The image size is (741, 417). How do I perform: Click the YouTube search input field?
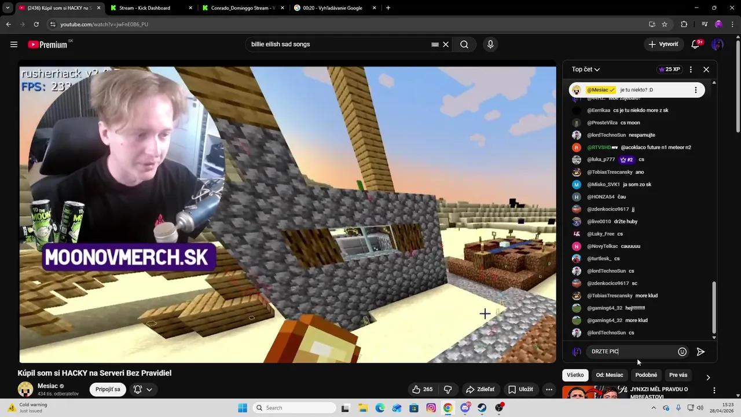(339, 45)
